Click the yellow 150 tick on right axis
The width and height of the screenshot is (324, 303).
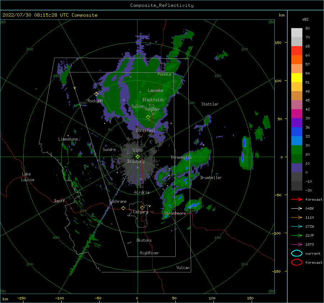278,43
